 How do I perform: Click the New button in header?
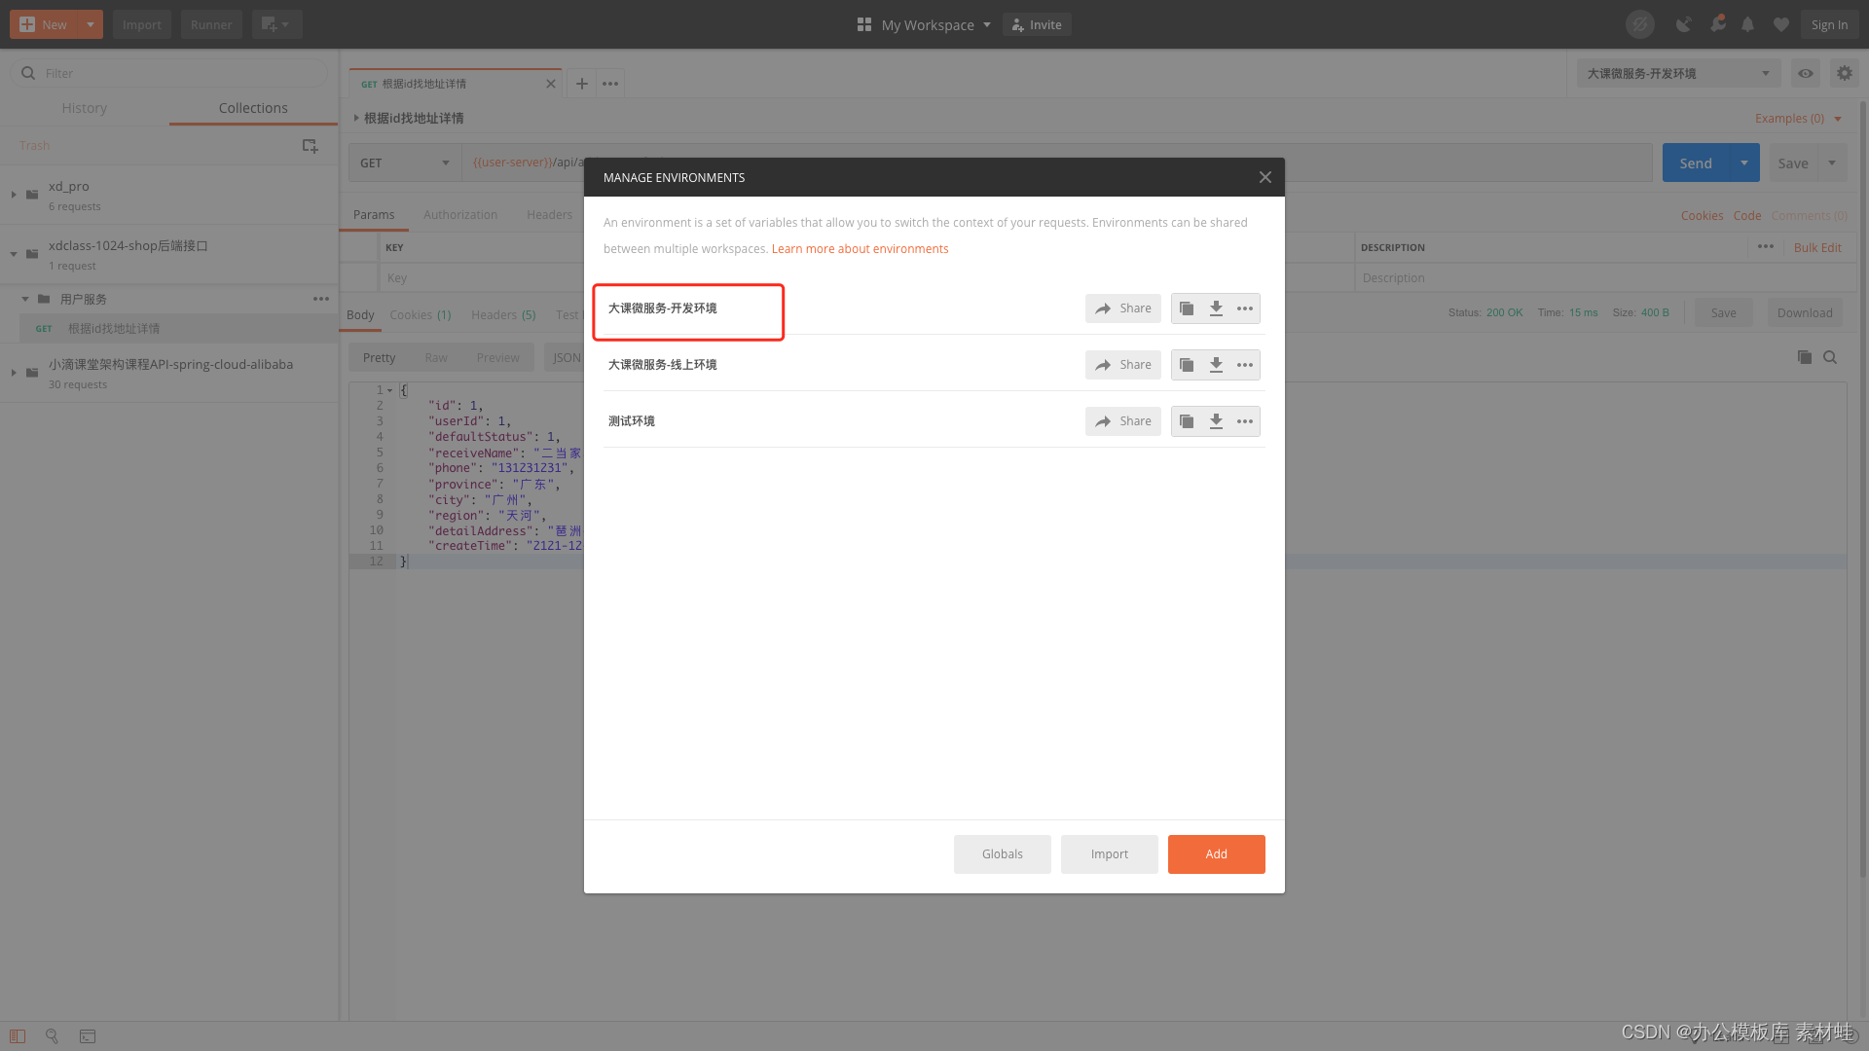[44, 24]
